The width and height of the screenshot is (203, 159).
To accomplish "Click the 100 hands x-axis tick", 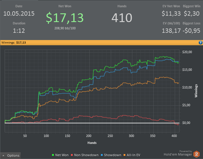I will 46,136.
